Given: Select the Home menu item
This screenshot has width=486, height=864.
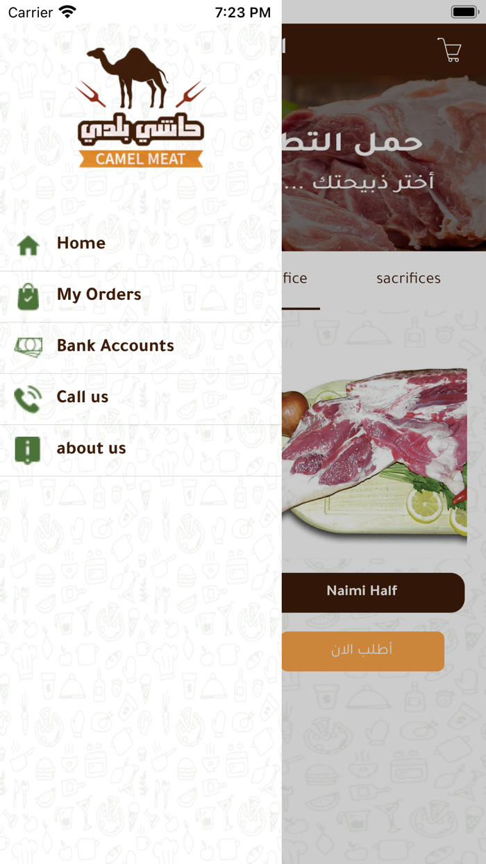Looking at the screenshot, I should 141,245.
